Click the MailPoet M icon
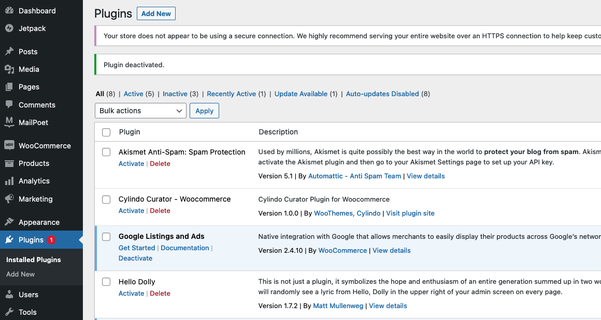Image resolution: width=601 pixels, height=320 pixels. click(9, 123)
